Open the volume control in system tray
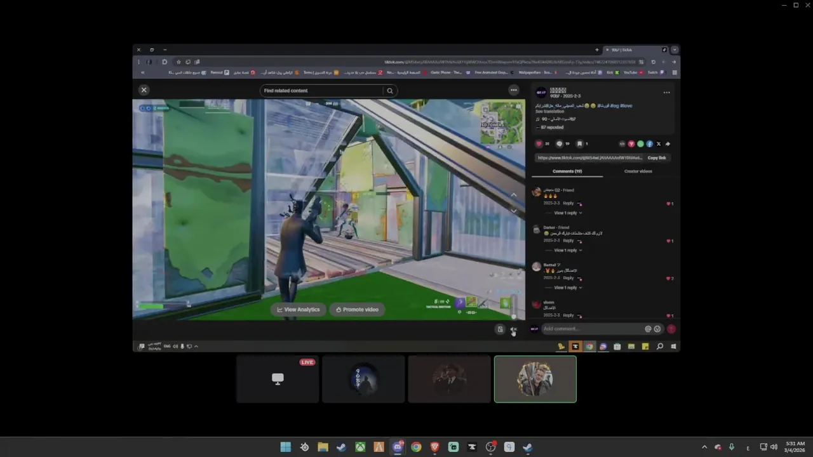813x457 pixels. 774,447
